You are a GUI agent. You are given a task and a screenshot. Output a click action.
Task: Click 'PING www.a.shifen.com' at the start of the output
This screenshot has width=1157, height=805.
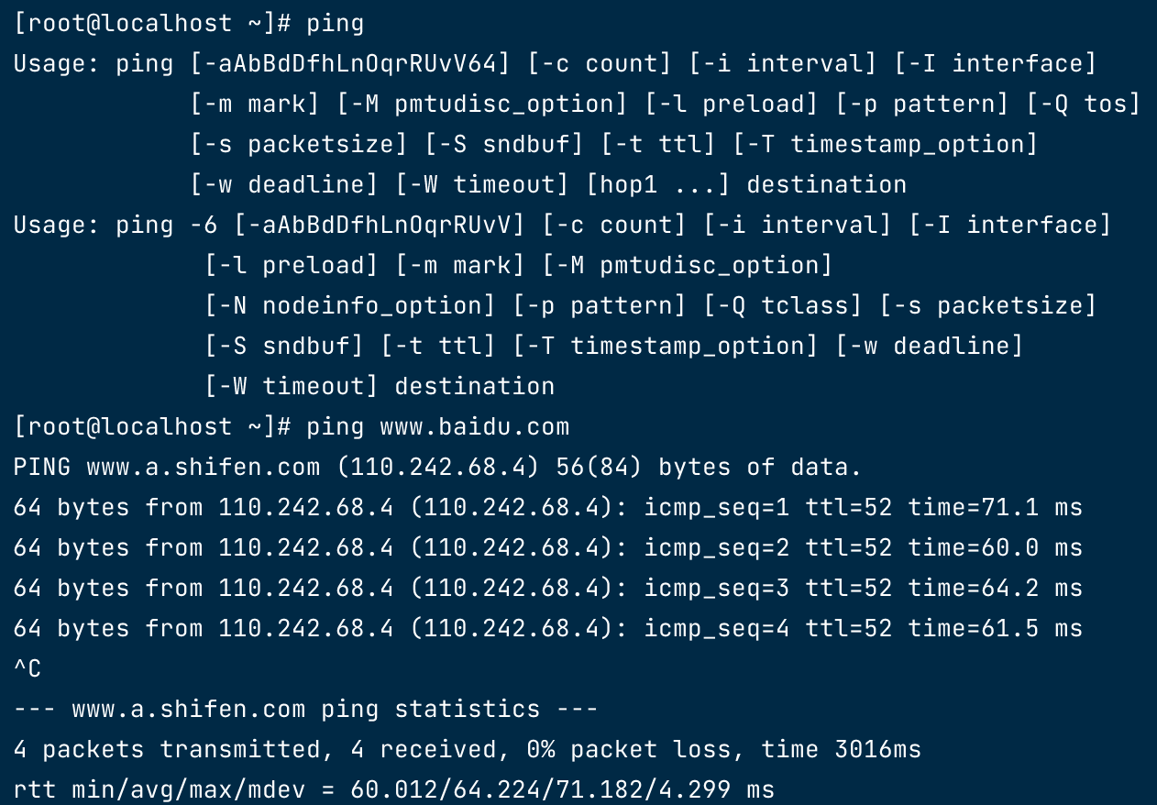[167, 468]
